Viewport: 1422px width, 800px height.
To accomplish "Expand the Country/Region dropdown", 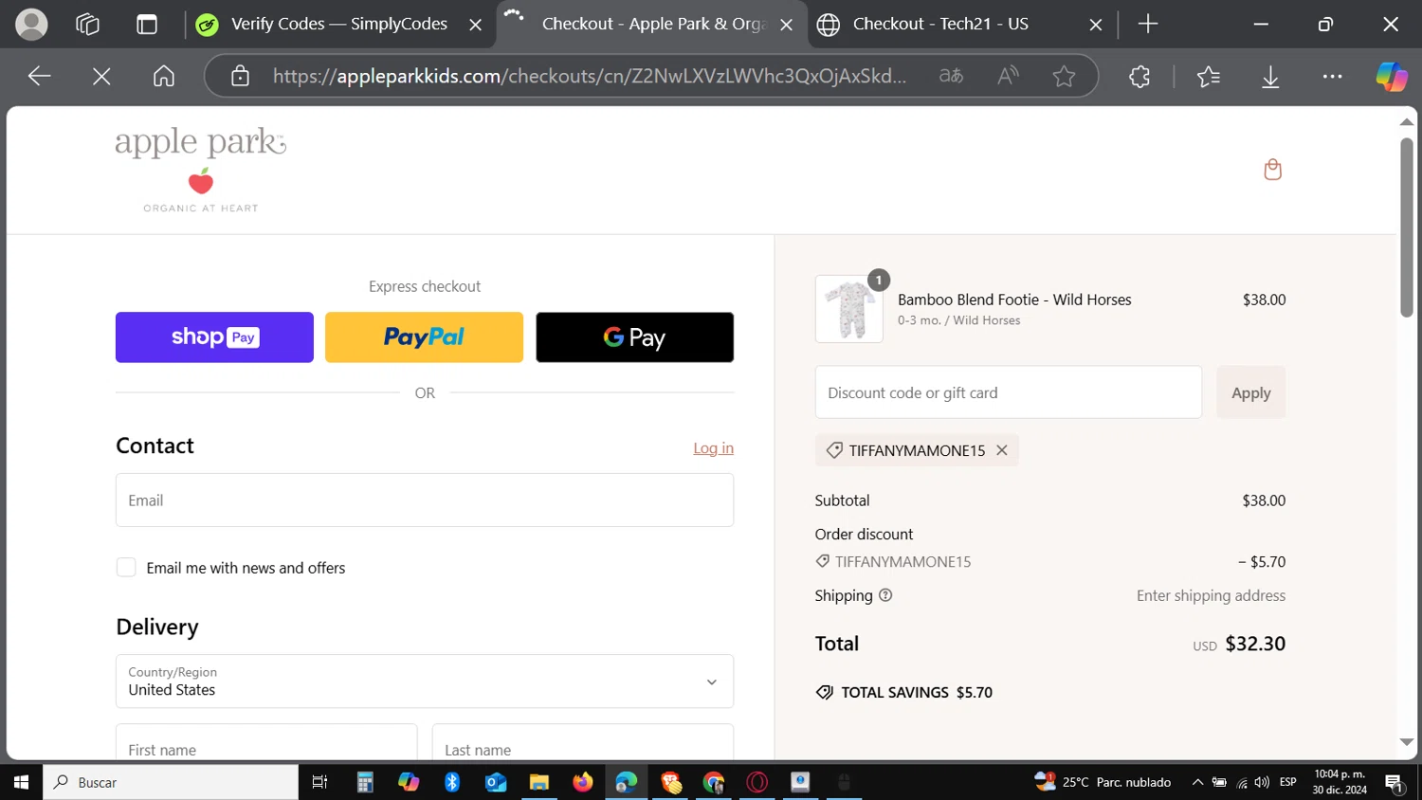I will (425, 682).
